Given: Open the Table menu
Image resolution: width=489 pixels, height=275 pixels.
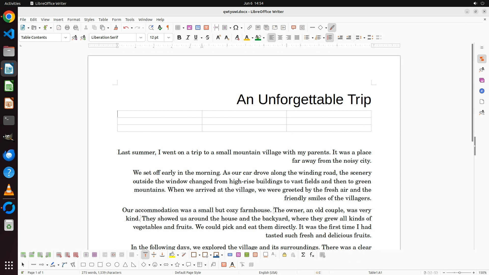Looking at the screenshot, I should [x=103, y=20].
